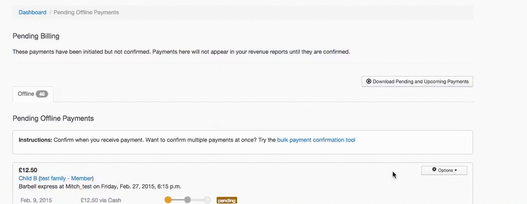The image size is (527, 204).
Task: Go to Dashboard breadcrumb link
Action: coord(32,13)
